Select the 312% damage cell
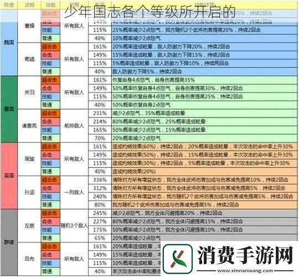299x277 pixels. (100, 188)
